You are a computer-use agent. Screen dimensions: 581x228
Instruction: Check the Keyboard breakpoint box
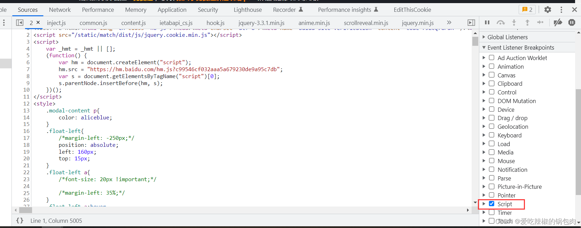491,135
